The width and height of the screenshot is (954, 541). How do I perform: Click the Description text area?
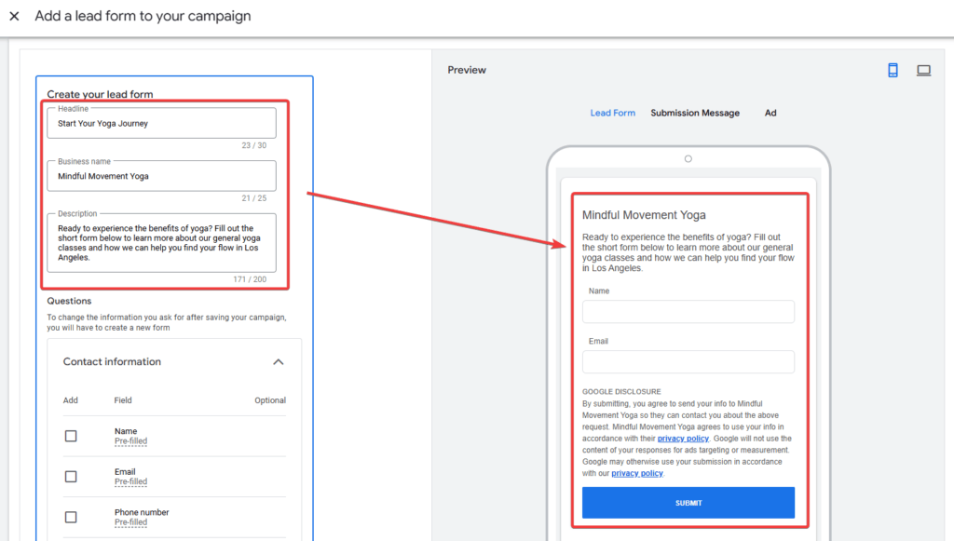[x=162, y=244]
